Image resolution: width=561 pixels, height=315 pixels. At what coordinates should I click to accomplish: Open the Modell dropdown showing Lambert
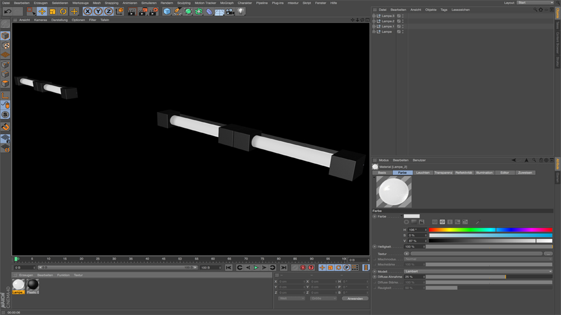[x=477, y=271]
